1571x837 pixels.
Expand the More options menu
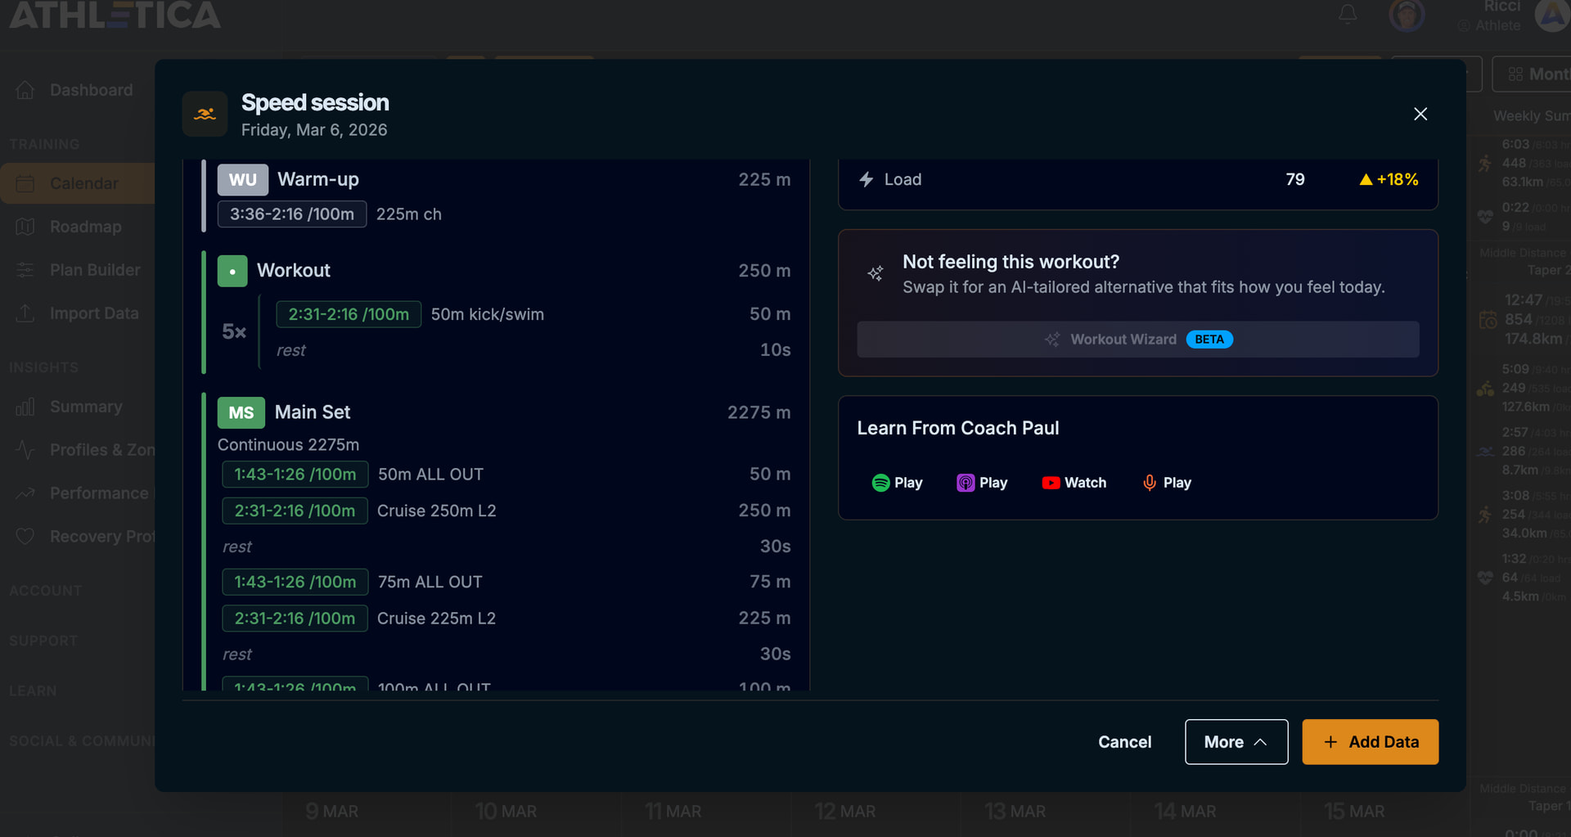point(1236,742)
